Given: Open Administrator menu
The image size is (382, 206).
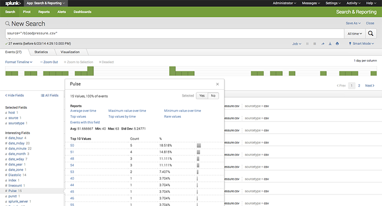Looking at the screenshot, I should point(284,3).
